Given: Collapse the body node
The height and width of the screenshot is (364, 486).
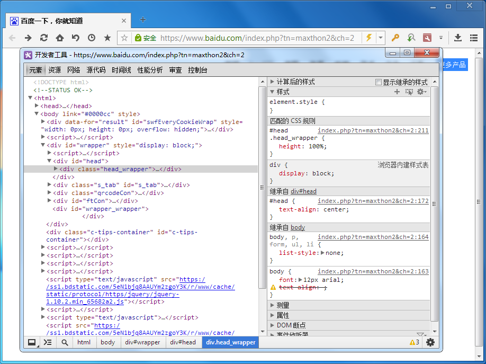Looking at the screenshot, I should (x=36, y=113).
